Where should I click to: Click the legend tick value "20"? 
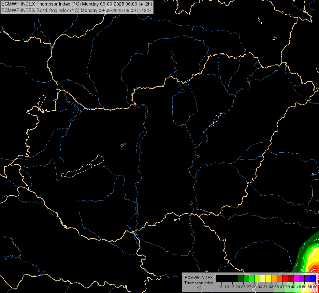(x=238, y=287)
